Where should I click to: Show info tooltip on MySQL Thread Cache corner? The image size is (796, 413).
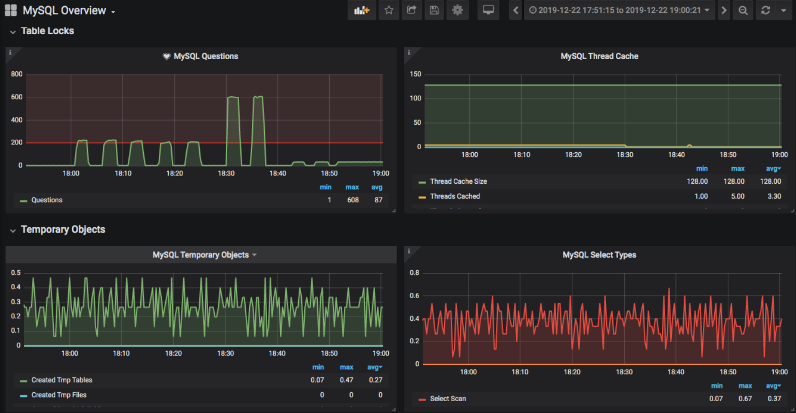pyautogui.click(x=409, y=52)
